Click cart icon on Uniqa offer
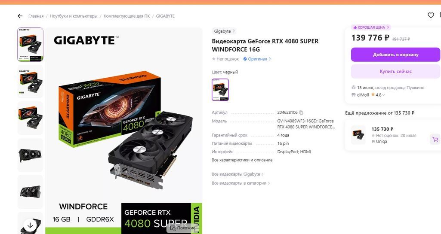This screenshot has width=441, height=234. click(x=435, y=139)
